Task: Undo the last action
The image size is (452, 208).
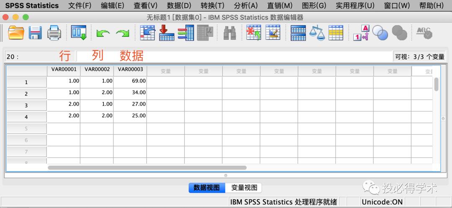Action: (103, 33)
